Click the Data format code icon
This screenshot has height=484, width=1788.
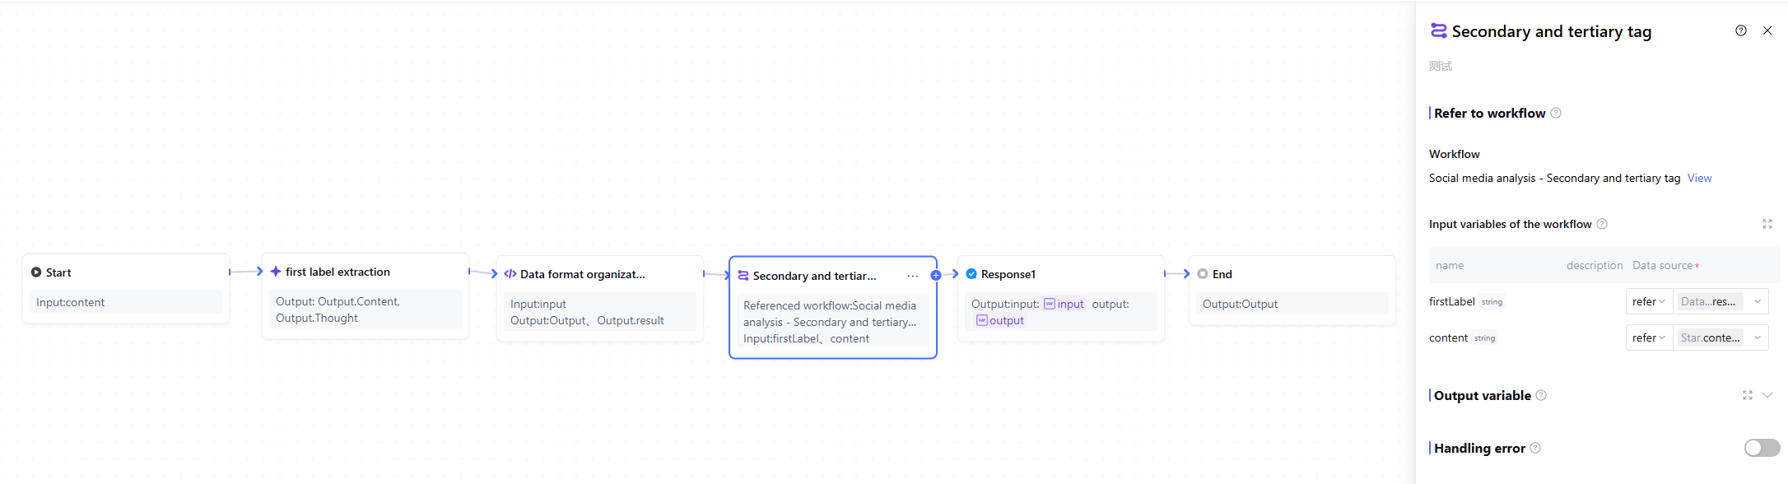(x=510, y=274)
